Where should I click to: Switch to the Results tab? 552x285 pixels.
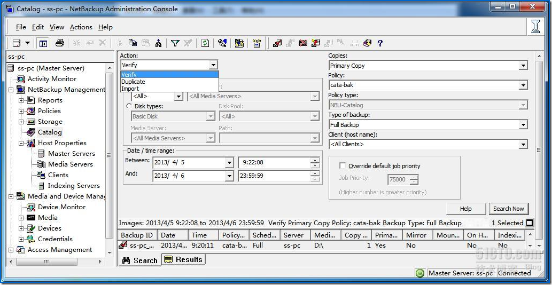(183, 260)
